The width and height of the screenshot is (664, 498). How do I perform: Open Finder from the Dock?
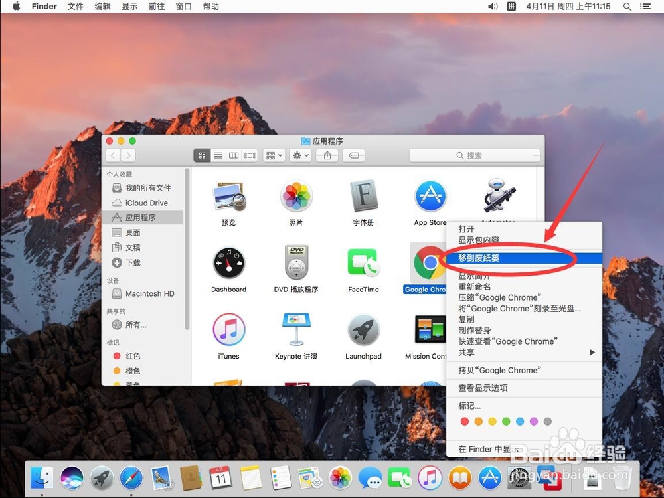(x=42, y=478)
